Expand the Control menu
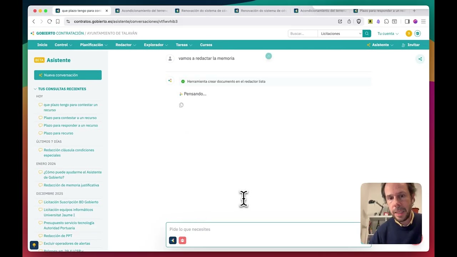 click(x=63, y=45)
